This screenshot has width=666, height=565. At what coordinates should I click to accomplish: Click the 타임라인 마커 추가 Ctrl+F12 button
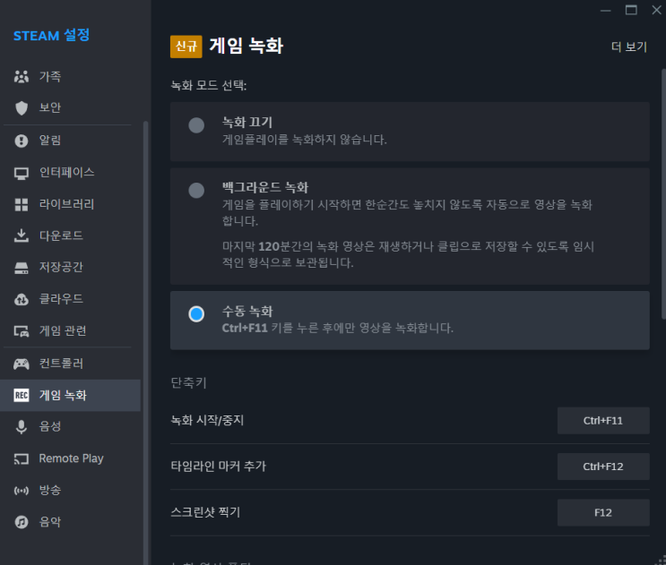tap(603, 467)
